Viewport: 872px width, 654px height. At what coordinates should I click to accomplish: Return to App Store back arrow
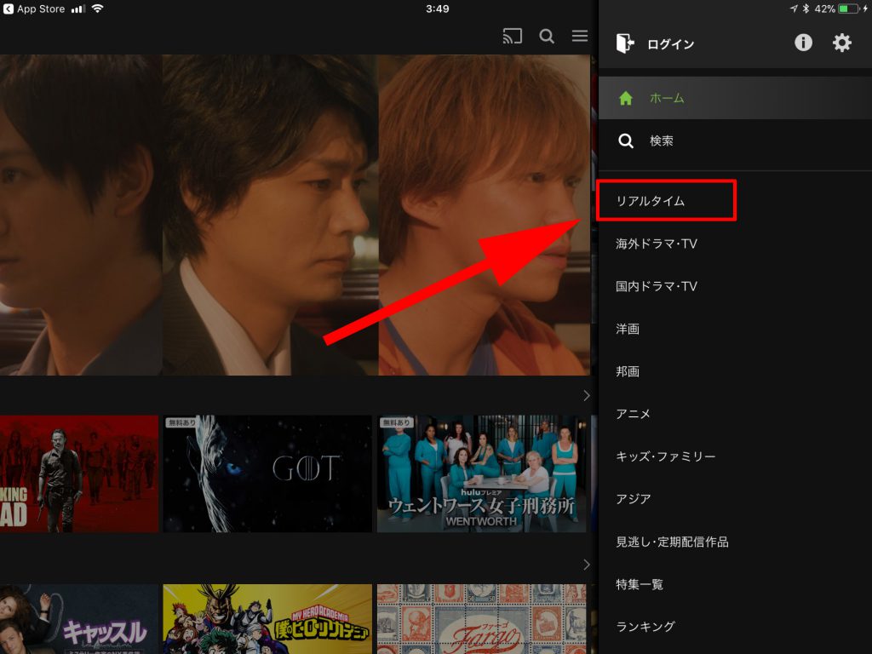pos(8,9)
